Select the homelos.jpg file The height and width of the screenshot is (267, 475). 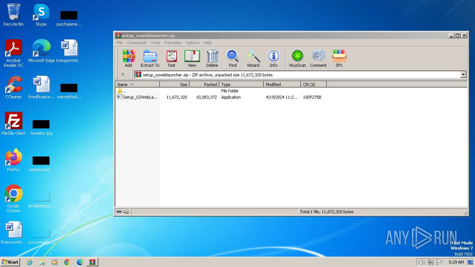[41, 127]
